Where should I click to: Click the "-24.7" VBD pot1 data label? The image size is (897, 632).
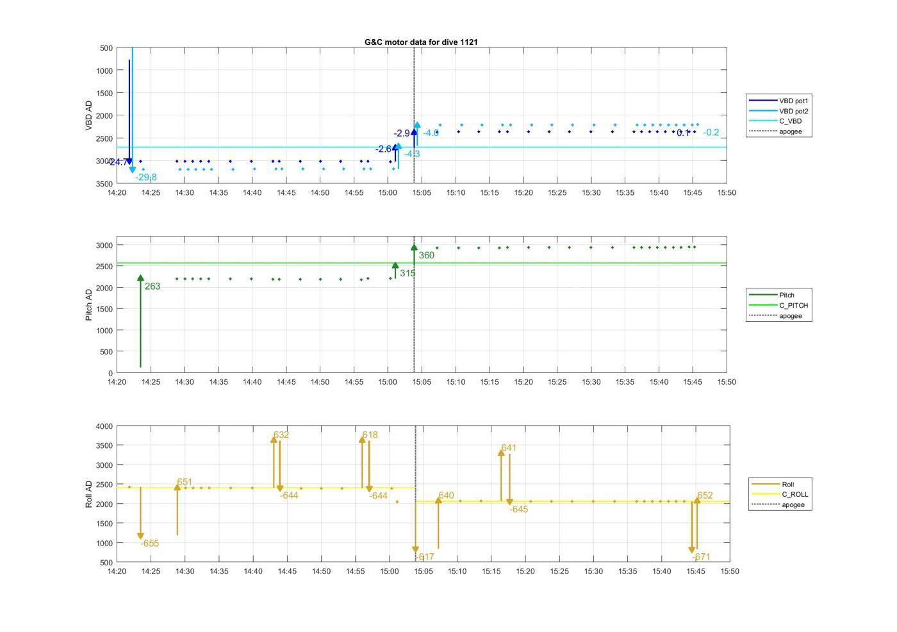coord(118,162)
